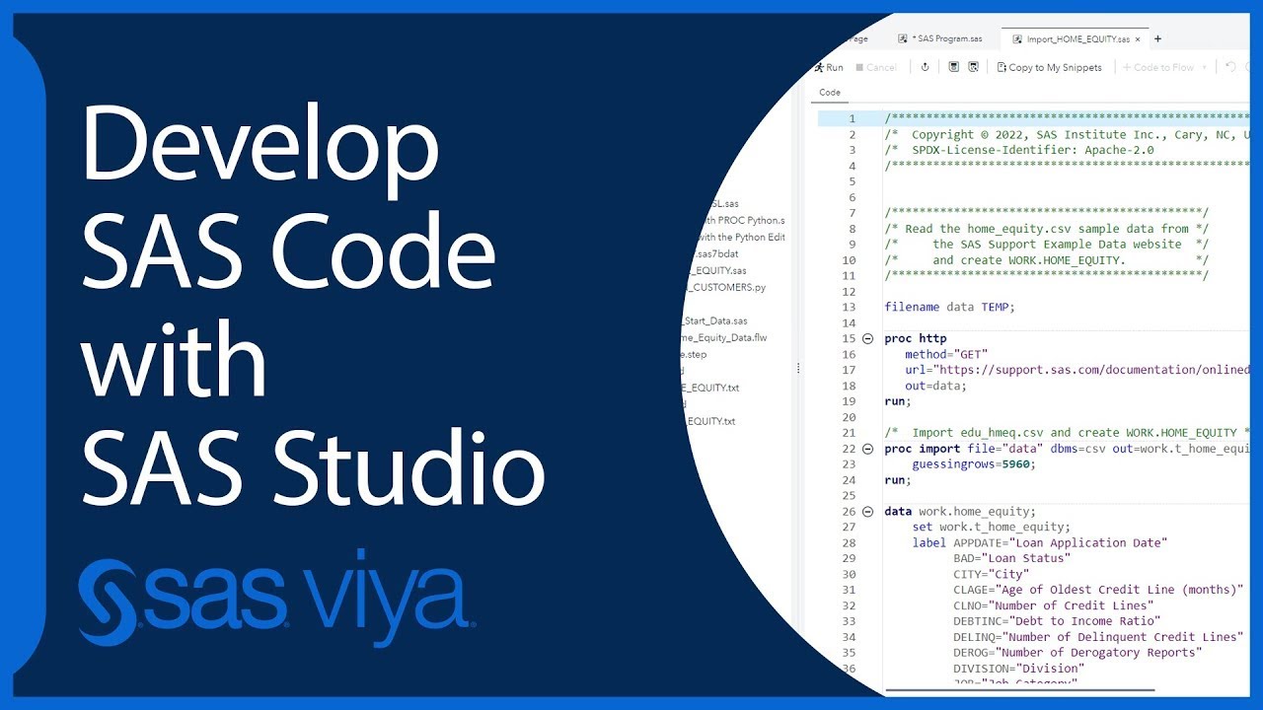
Task: Click the SPDX-License-Identifier comment line
Action: tap(1019, 150)
